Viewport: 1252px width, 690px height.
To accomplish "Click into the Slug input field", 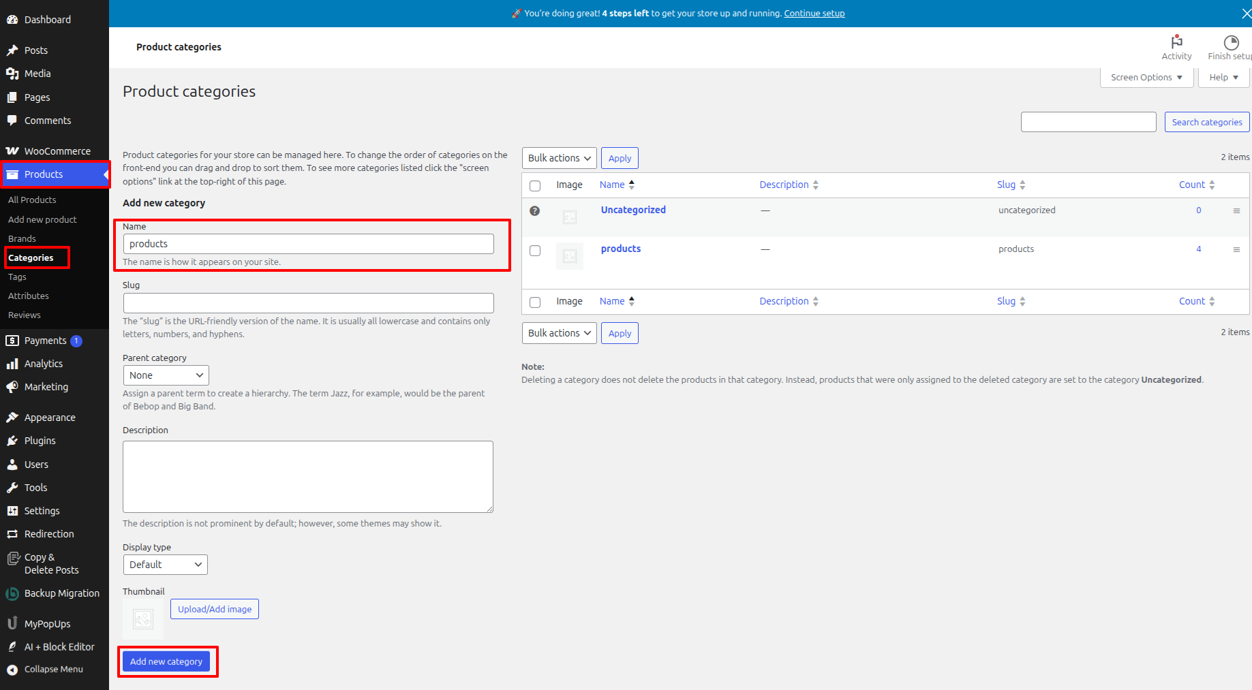I will tap(308, 303).
